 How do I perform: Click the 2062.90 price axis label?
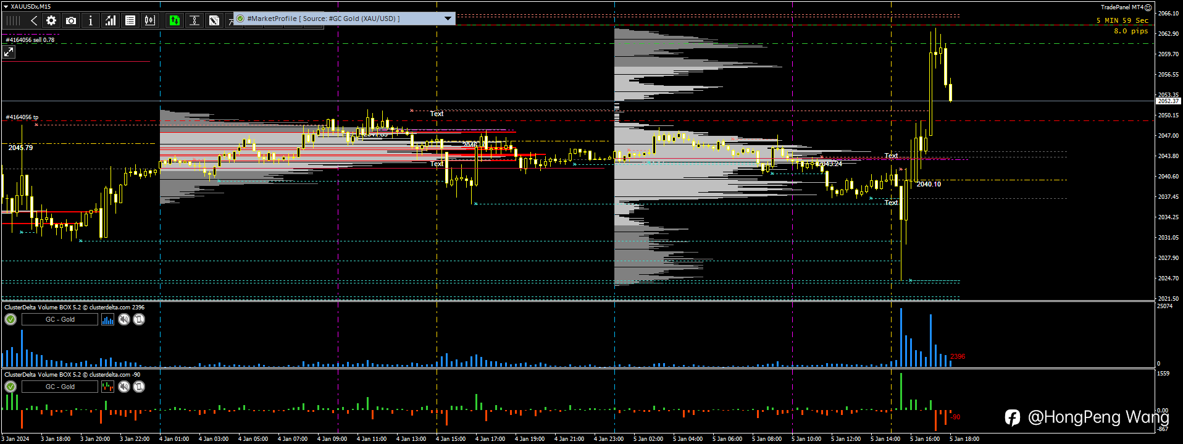click(1168, 33)
